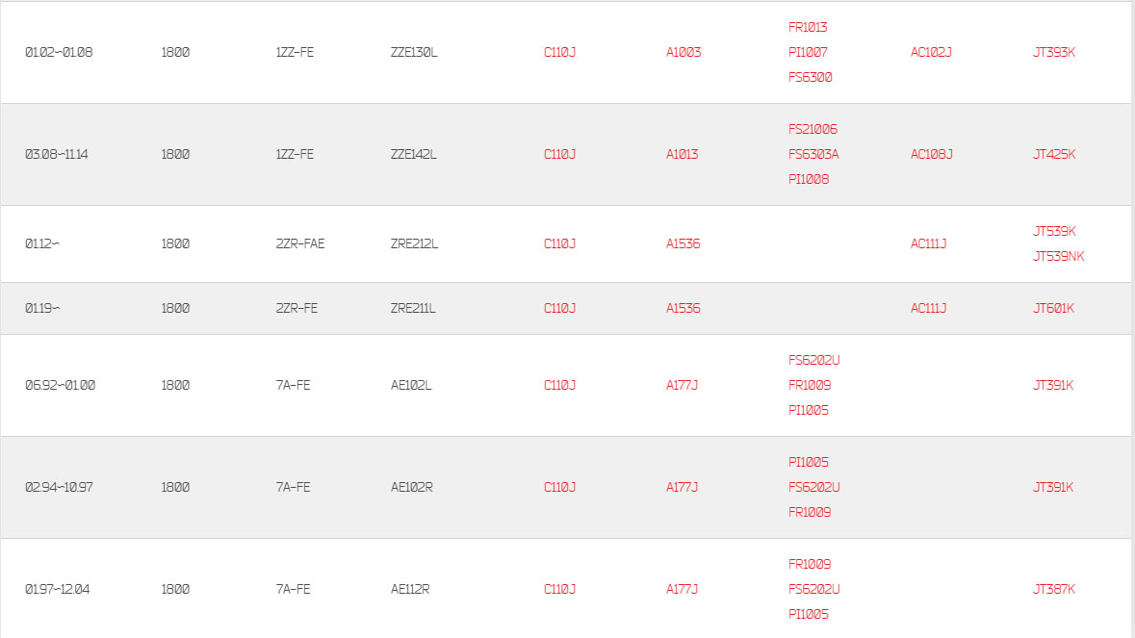This screenshot has width=1135, height=638.
Task: Open the JT387K part link
Action: (x=1054, y=590)
